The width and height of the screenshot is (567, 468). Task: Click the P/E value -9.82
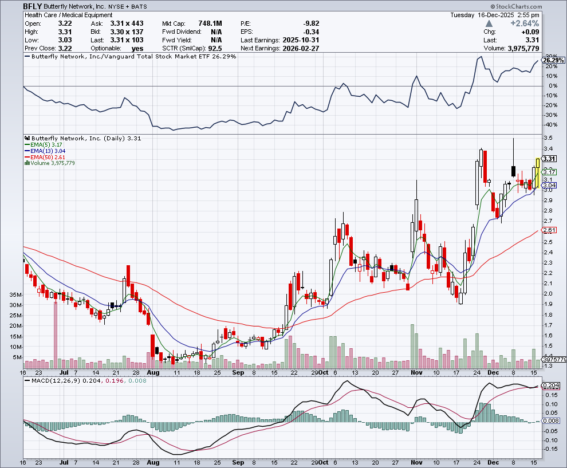point(311,23)
